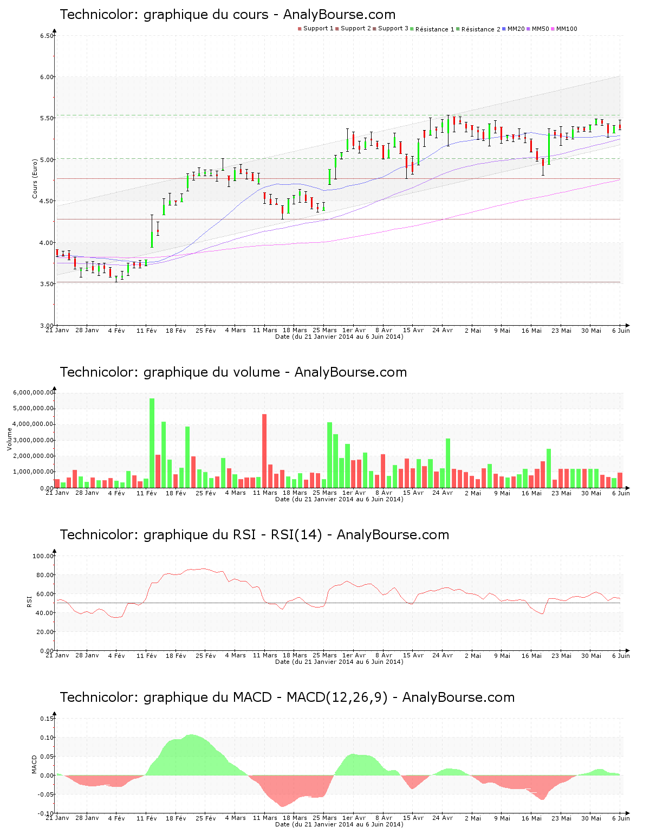Select the MM50 legend label
650x840 pixels.
coord(540,29)
